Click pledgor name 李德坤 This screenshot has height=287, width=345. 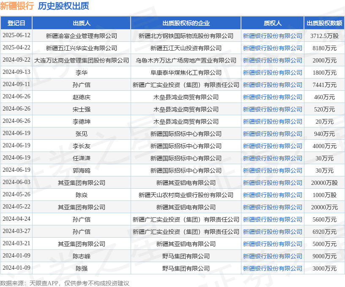click(x=82, y=122)
